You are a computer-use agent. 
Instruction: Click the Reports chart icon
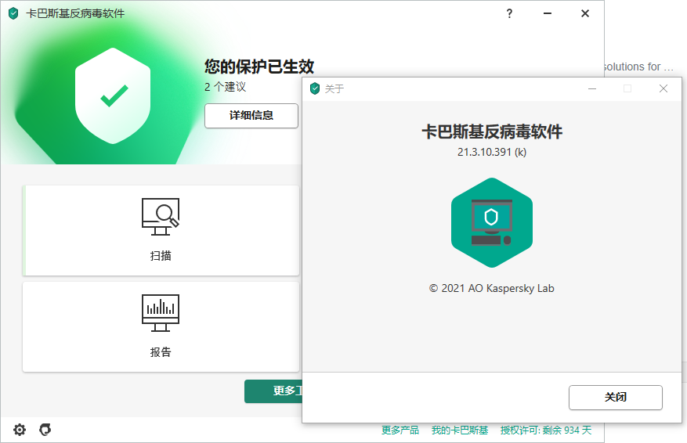(x=161, y=313)
